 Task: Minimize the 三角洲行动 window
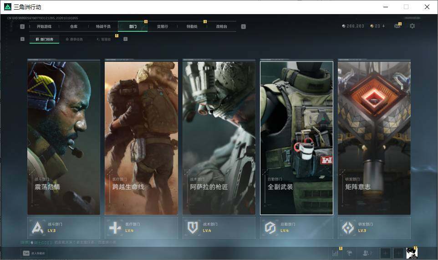tap(386, 7)
